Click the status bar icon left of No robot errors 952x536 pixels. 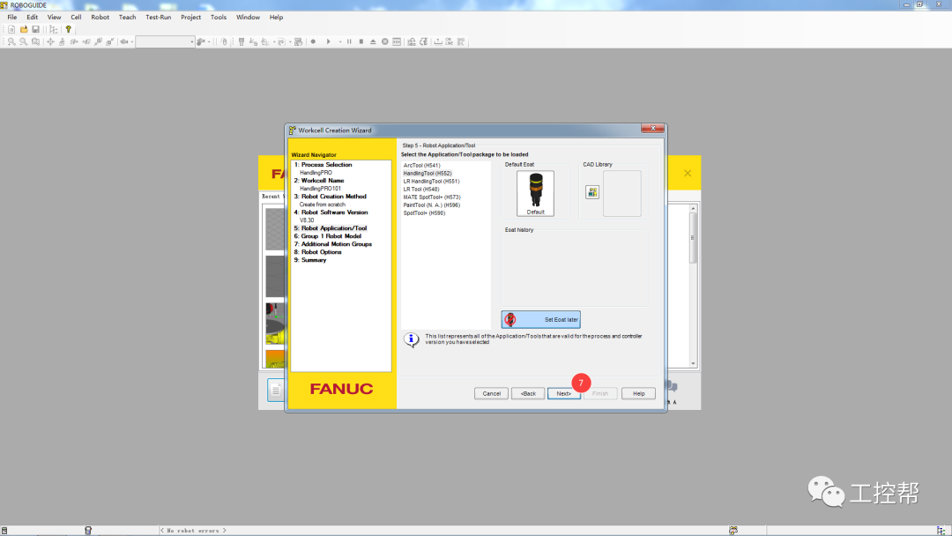tap(88, 531)
